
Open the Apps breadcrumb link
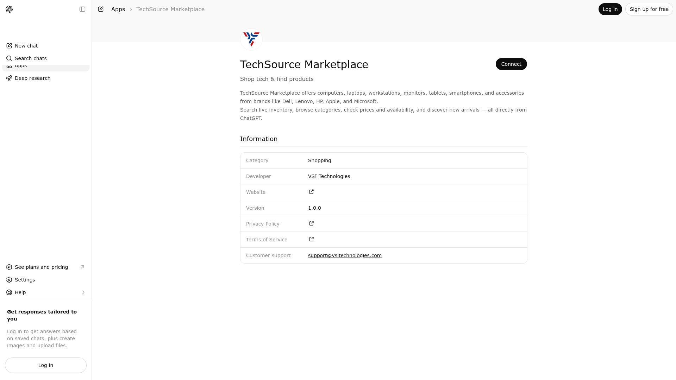point(118,9)
